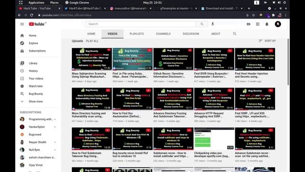Open the Applications menu

point(36,2)
